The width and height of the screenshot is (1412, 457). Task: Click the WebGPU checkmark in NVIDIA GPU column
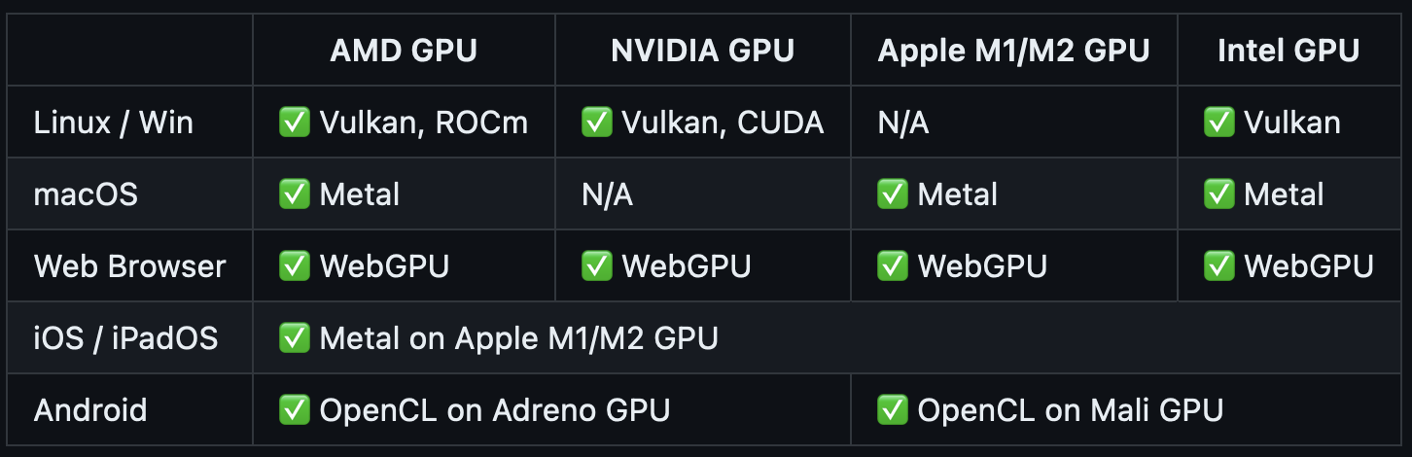tap(596, 266)
